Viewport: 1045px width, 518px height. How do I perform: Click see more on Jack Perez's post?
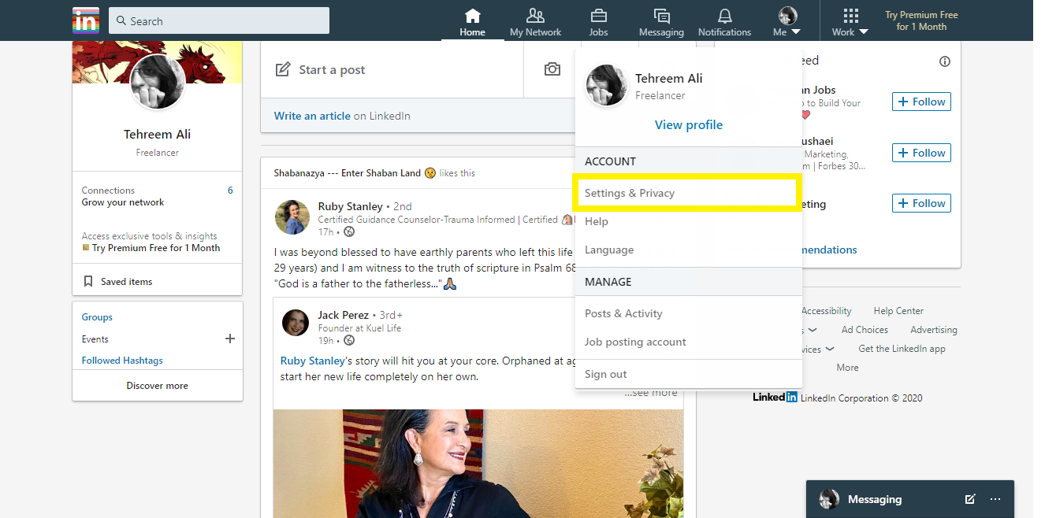tap(651, 392)
